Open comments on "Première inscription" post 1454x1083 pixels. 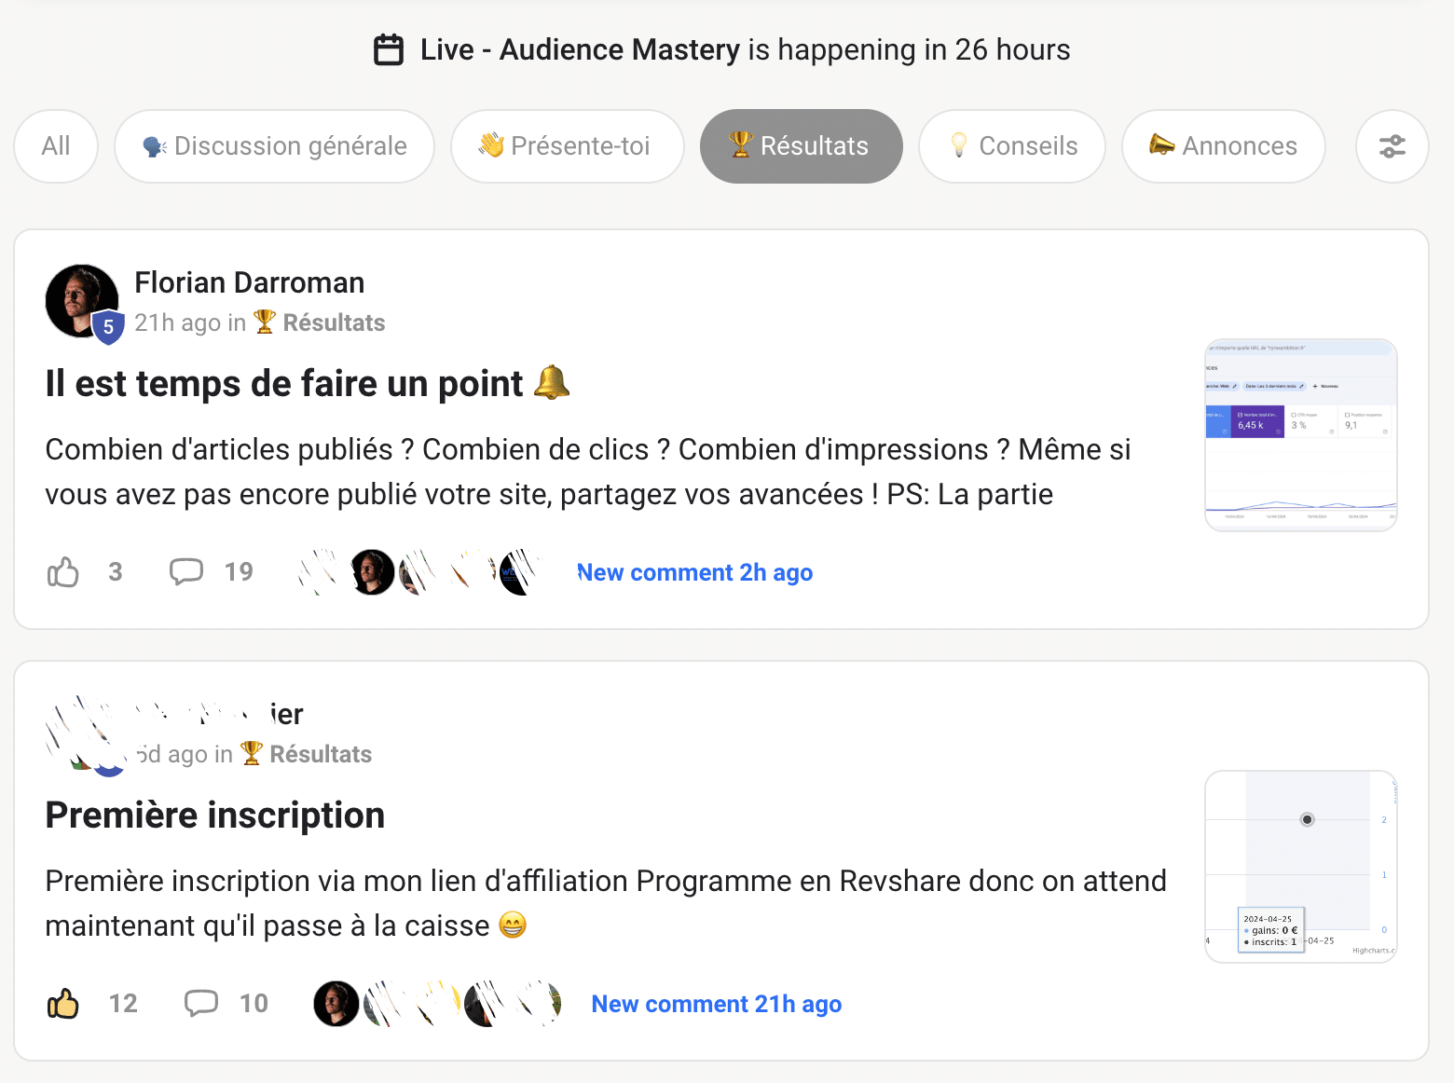[x=201, y=1003]
